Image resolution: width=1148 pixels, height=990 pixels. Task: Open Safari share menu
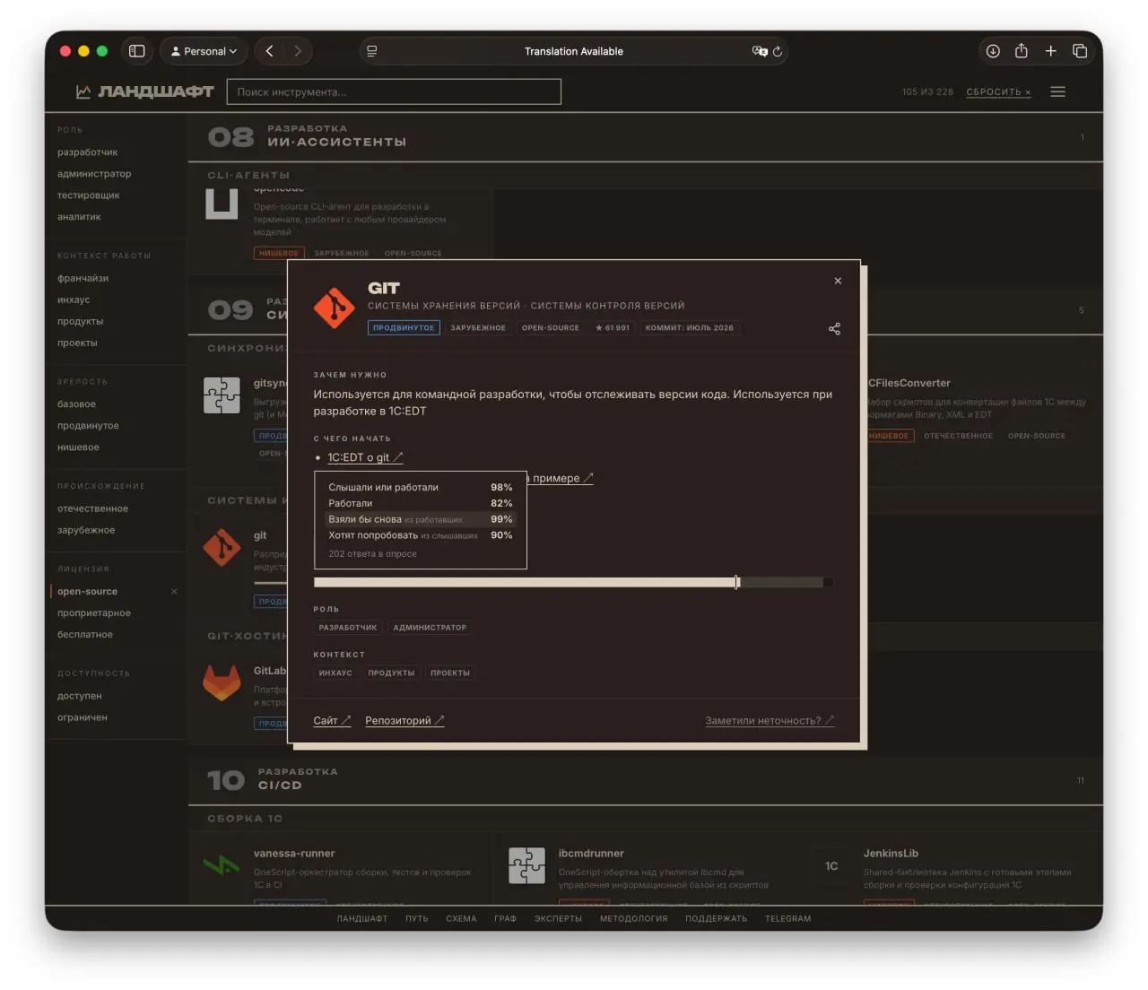tap(1022, 51)
